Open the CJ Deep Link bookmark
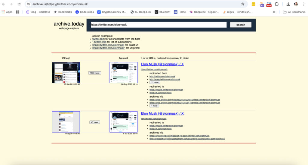The height and width of the screenshot is (165, 308). (x=141, y=12)
